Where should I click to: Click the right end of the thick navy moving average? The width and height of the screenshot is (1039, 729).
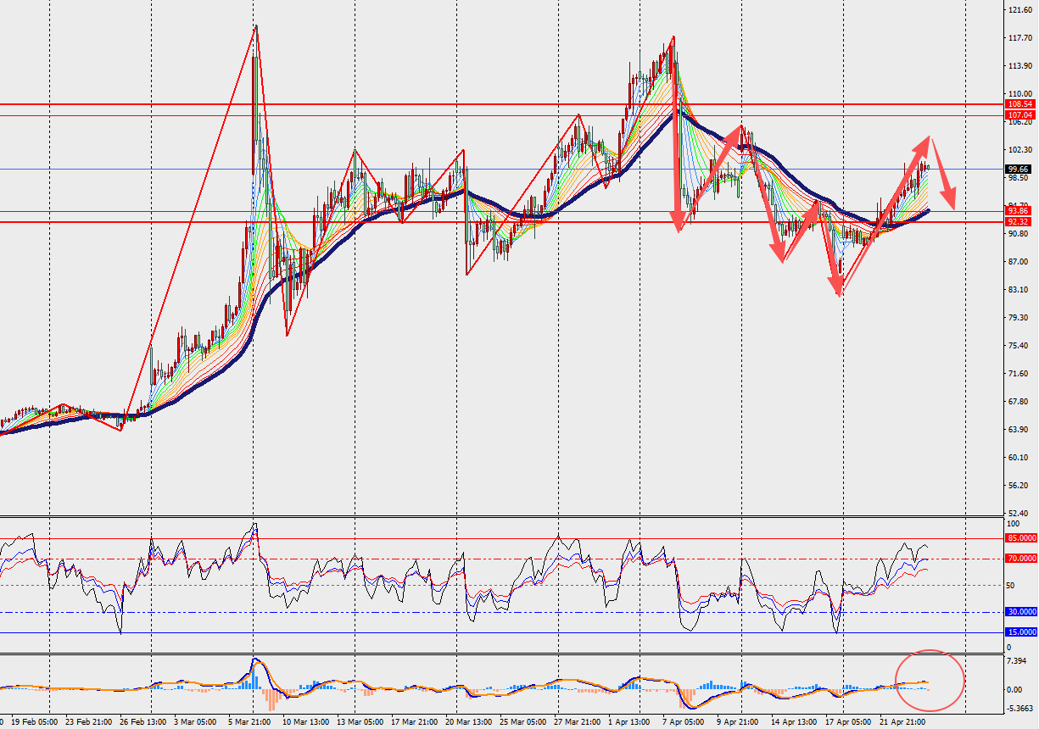point(928,210)
